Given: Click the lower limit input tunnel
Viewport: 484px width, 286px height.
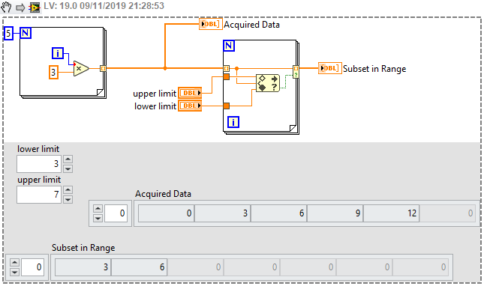Looking at the screenshot, I should pos(227,106).
